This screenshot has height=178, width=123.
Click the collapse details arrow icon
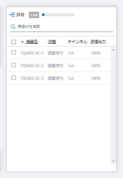[12, 15]
